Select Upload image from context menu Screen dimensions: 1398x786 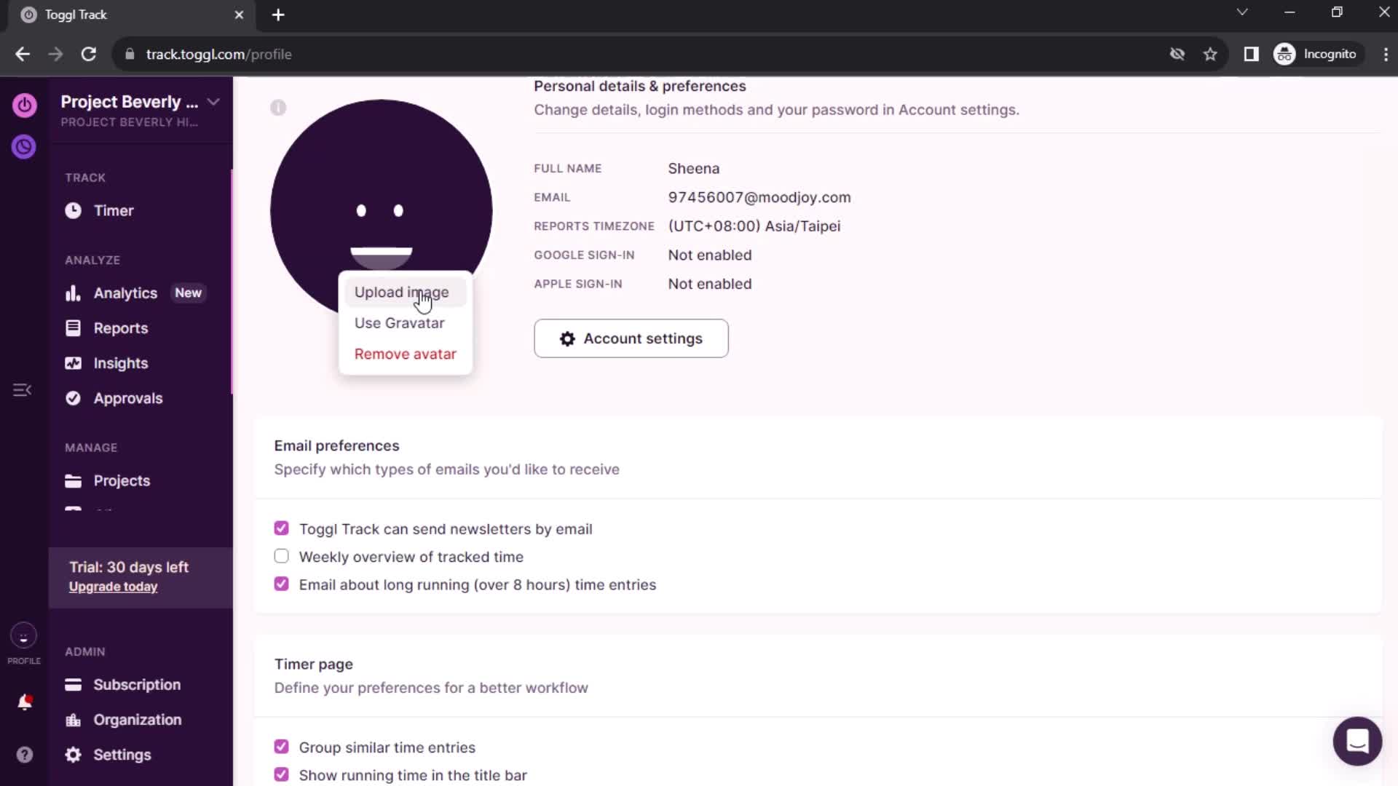click(403, 292)
